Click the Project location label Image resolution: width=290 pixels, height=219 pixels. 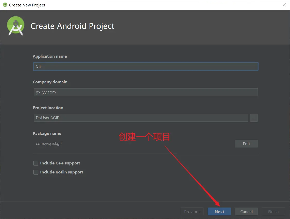48,108
